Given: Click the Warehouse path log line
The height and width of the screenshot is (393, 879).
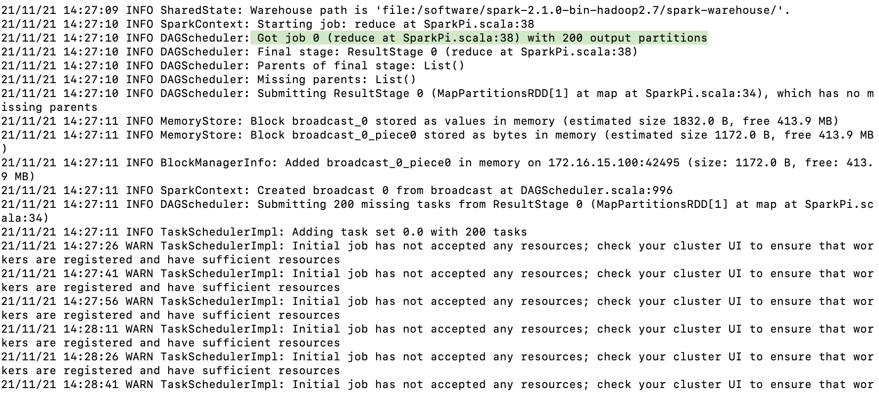Looking at the screenshot, I should tap(396, 10).
